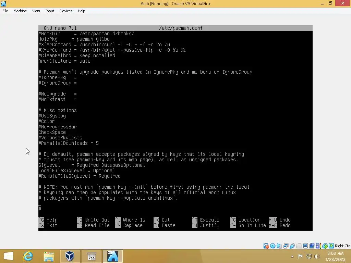351x263 pixels.
Task: Click the '#NoExtract' line
Action: (x=58, y=100)
